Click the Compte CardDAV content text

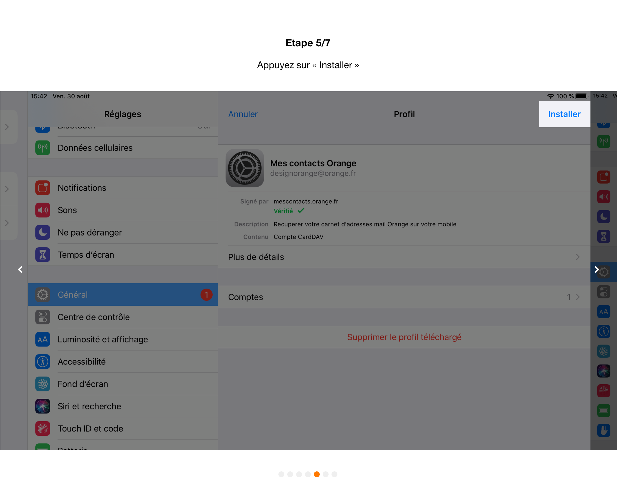[298, 237]
